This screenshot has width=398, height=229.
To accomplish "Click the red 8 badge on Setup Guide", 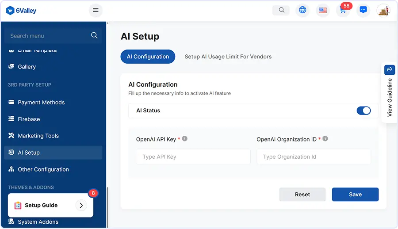I will coord(93,193).
